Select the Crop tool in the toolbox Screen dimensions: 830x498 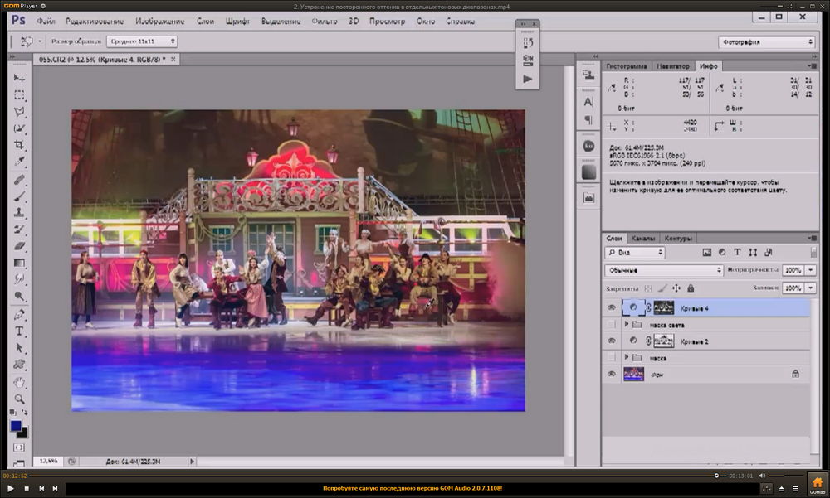(x=19, y=145)
